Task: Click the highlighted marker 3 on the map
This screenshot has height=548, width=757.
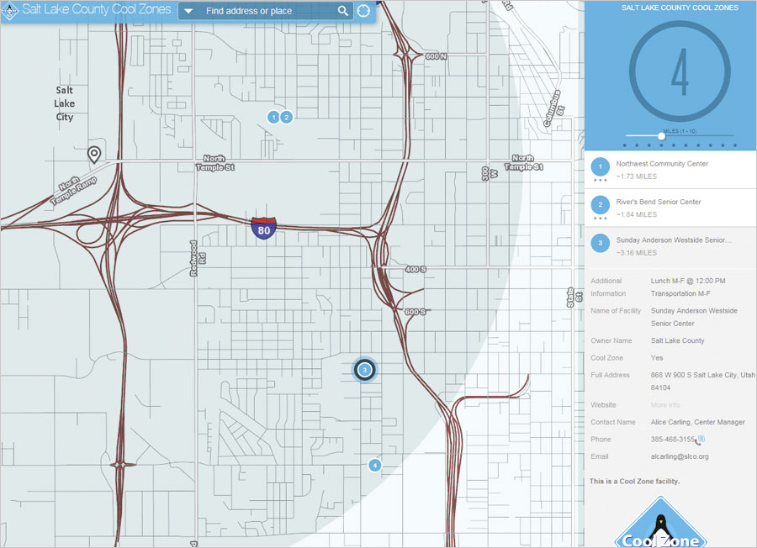Action: tap(365, 370)
